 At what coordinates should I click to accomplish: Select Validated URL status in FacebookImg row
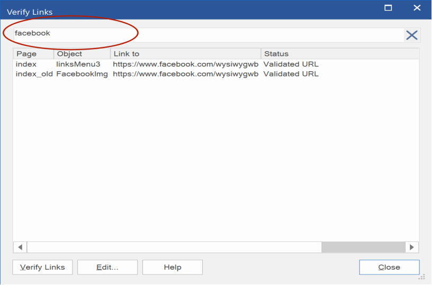click(291, 74)
